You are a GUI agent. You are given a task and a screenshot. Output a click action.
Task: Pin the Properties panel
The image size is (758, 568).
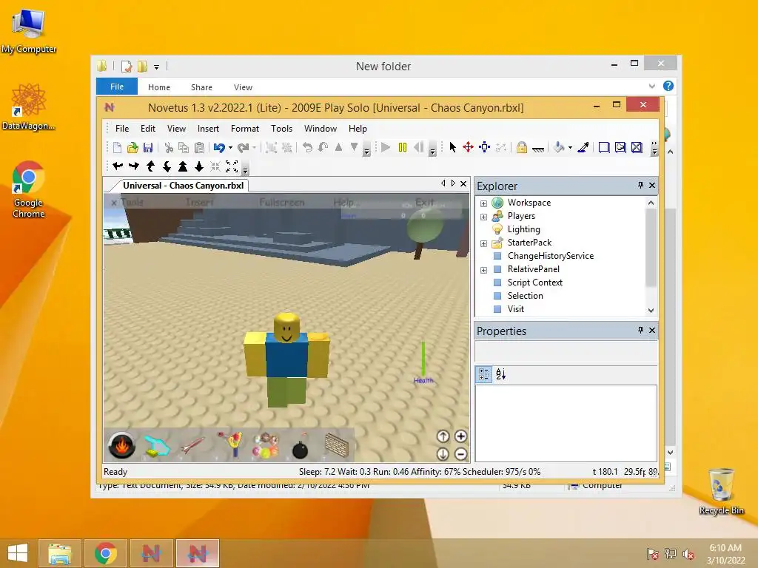640,330
